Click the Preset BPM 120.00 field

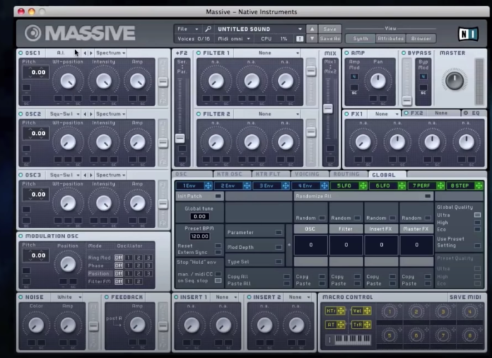click(199, 236)
